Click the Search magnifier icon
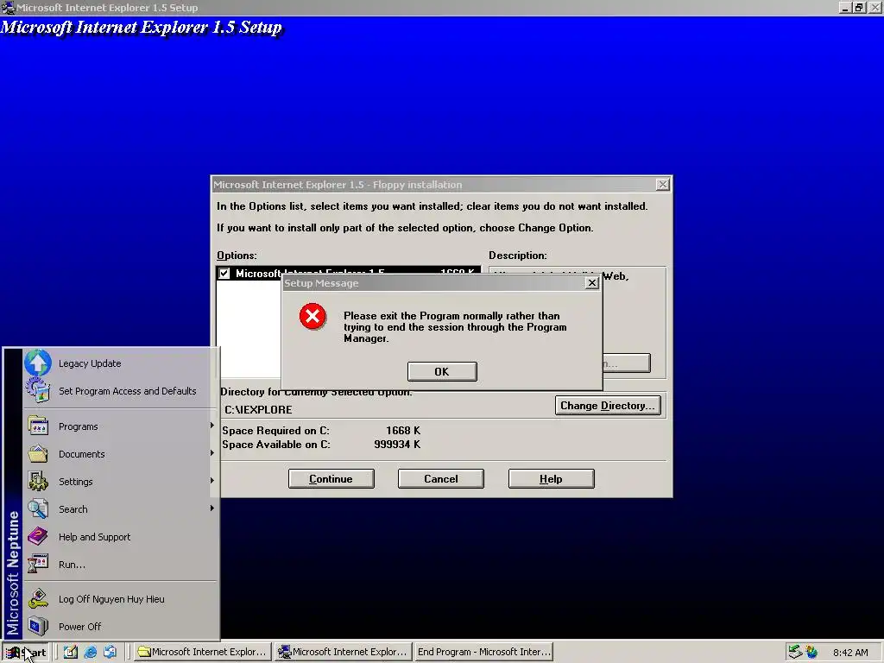This screenshot has width=884, height=663. click(38, 508)
